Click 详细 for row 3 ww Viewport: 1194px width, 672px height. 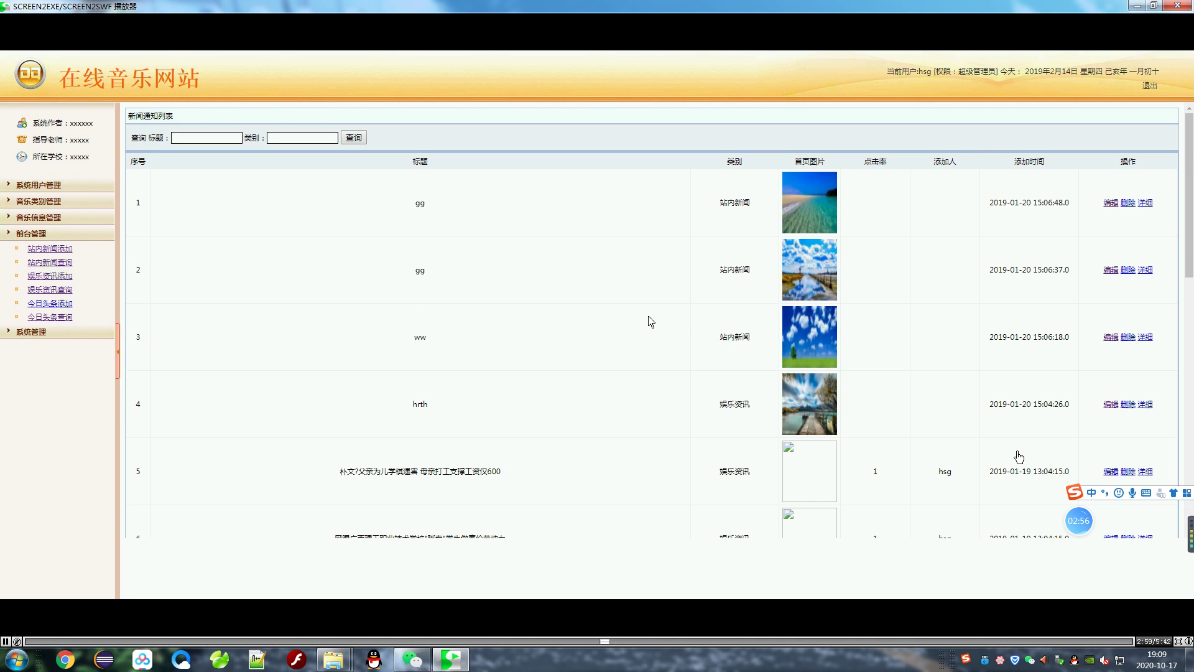(x=1145, y=337)
